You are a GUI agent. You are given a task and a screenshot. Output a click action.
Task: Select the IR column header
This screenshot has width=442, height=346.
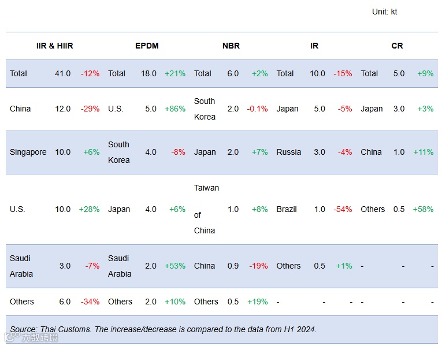pyautogui.click(x=314, y=46)
